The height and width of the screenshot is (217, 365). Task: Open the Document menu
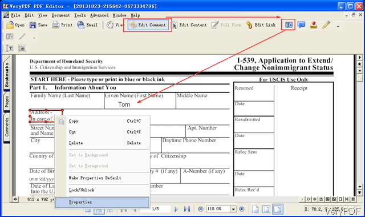pyautogui.click(x=61, y=15)
